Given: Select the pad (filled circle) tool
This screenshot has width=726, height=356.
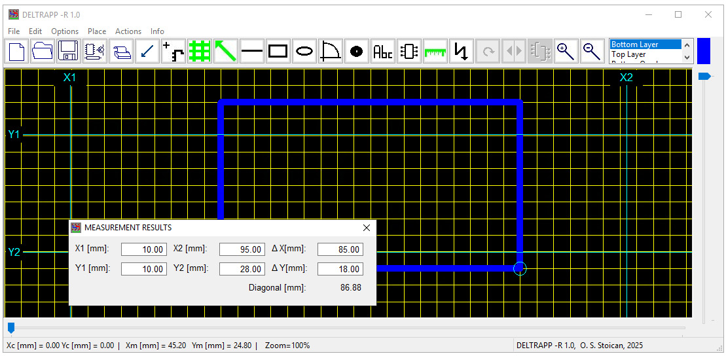Looking at the screenshot, I should pyautogui.click(x=357, y=51).
